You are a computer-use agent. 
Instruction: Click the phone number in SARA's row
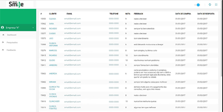pos(114,23)
